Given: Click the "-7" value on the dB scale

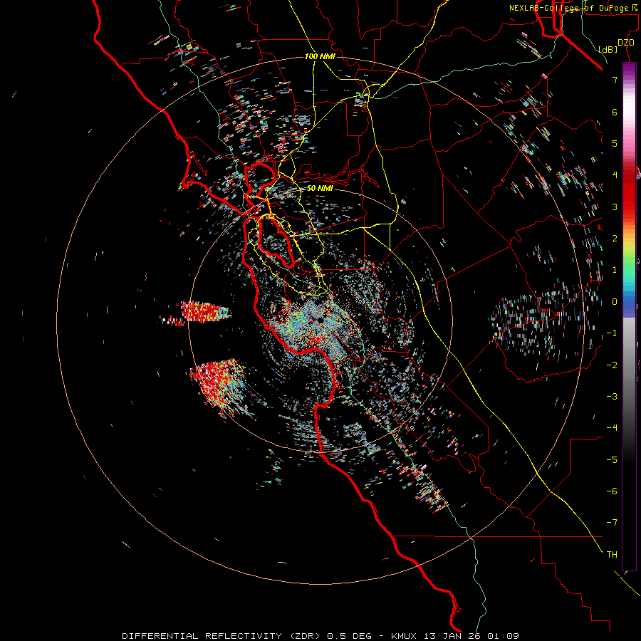Looking at the screenshot, I should click(612, 523).
